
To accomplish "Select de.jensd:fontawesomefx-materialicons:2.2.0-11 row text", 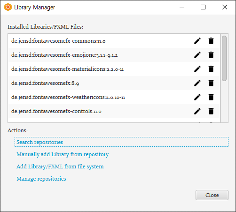I will pos(67,69).
